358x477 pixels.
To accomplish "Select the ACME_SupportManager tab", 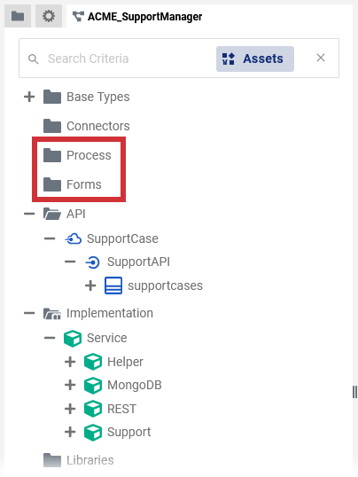I will point(137,17).
